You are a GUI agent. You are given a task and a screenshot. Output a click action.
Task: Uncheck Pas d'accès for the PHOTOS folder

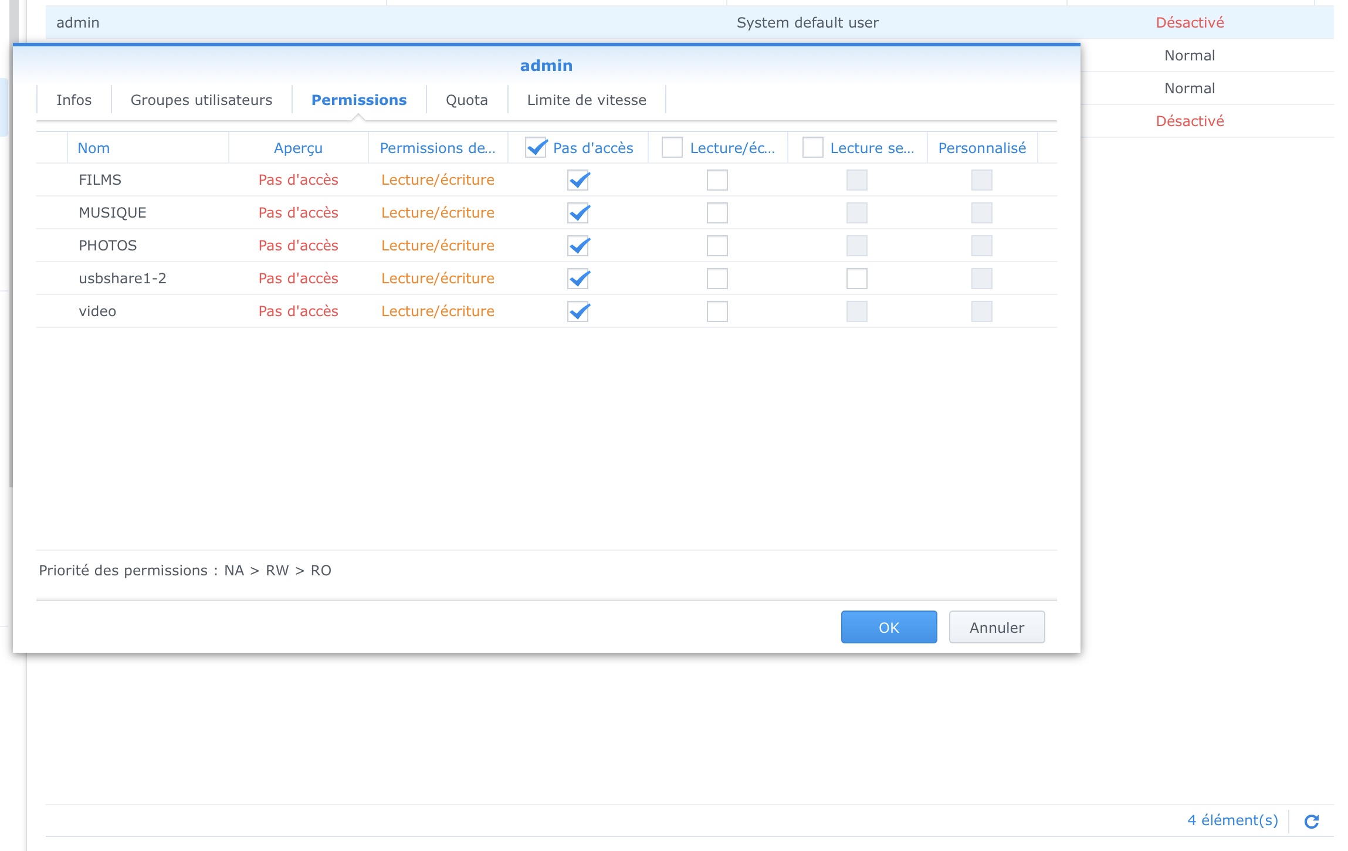578,246
